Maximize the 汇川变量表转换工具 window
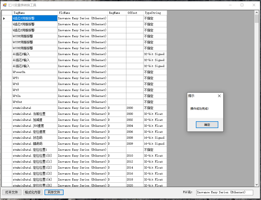Image resolution: width=261 pixels, height=200 pixels. (x=242, y=5)
